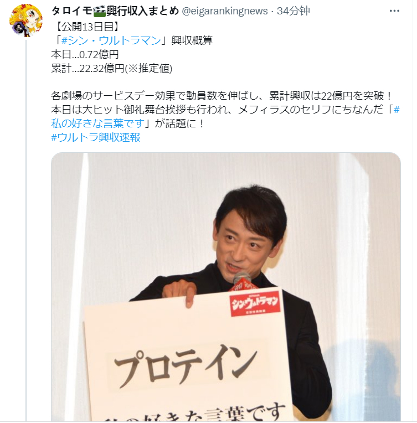Open the tweet's three-dot more options menu

(x=394, y=11)
